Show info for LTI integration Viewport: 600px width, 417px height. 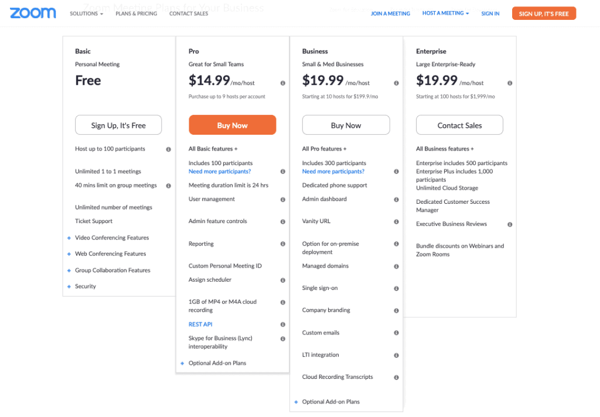click(x=397, y=356)
